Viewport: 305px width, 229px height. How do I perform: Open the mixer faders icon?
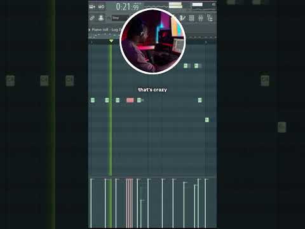click(201, 18)
